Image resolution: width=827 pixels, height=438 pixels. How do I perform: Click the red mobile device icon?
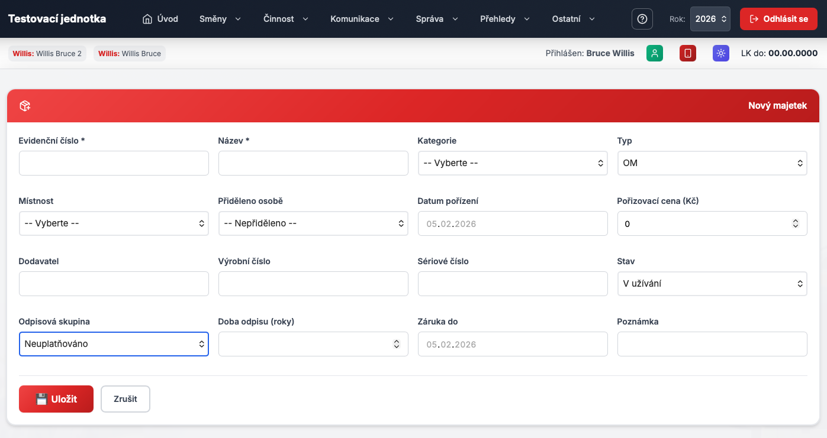point(687,53)
